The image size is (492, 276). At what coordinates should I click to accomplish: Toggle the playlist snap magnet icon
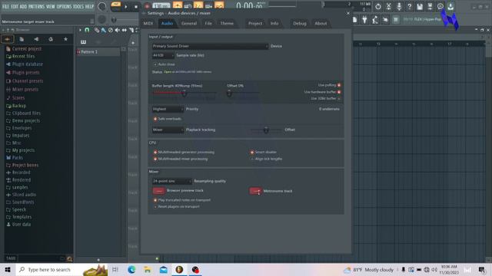click(87, 30)
